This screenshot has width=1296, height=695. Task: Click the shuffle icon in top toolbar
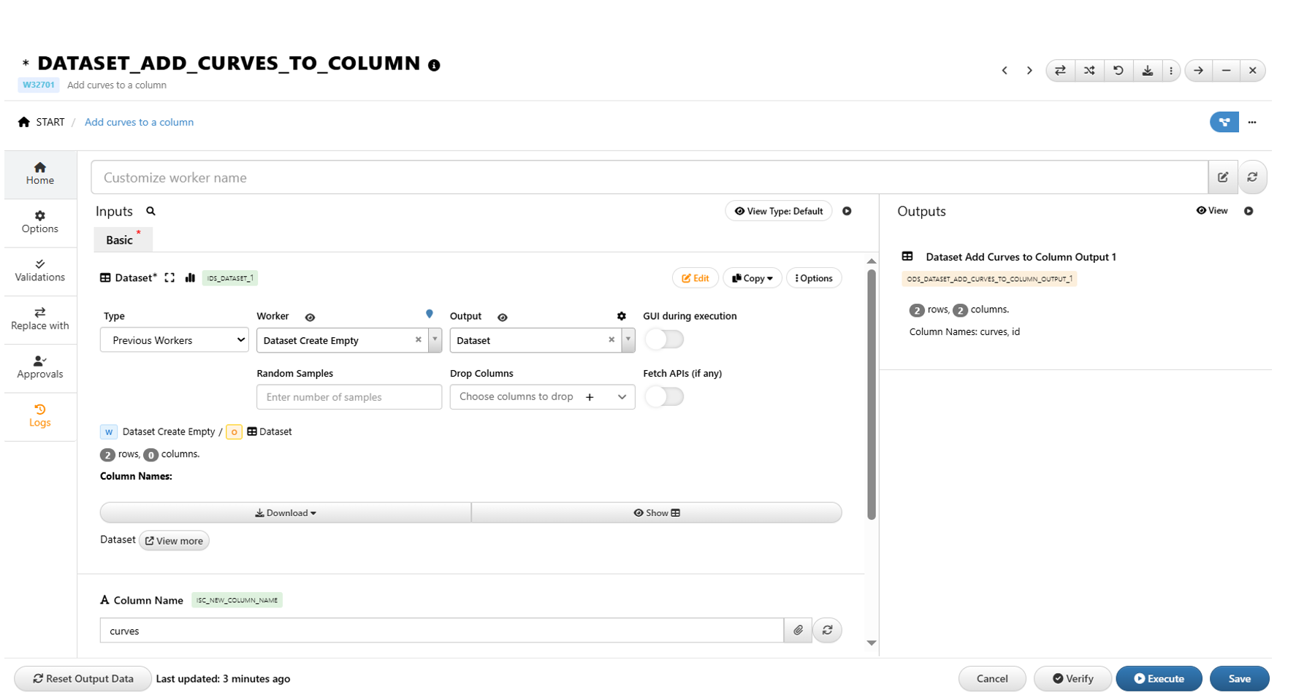[1089, 71]
